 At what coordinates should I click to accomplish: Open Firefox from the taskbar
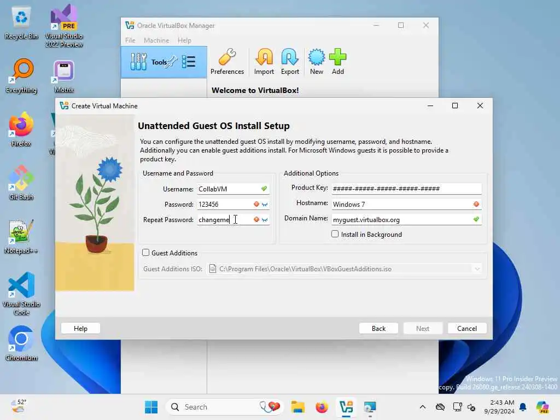(x=322, y=407)
